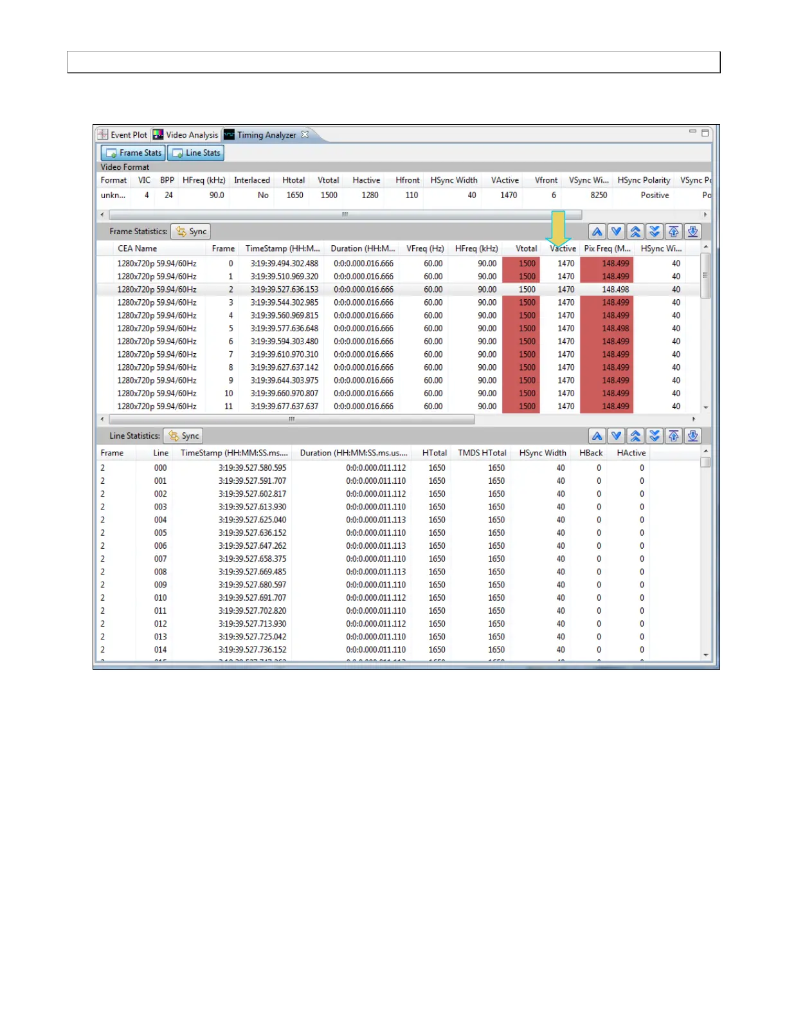Click the Pix Freq column header
The image size is (787, 1019).
coord(607,248)
